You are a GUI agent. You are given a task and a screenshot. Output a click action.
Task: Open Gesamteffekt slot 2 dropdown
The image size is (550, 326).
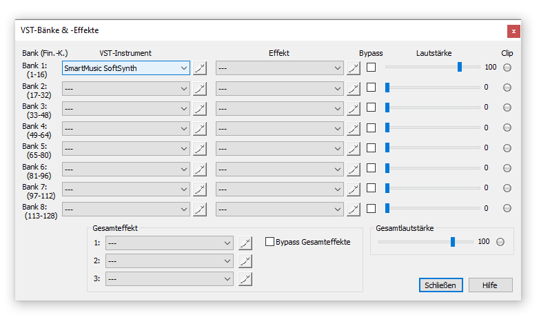click(x=170, y=261)
